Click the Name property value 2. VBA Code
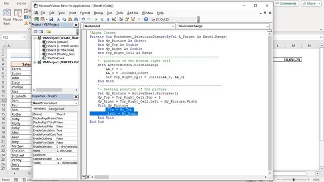Screen dimensions: 324x182 66,151
